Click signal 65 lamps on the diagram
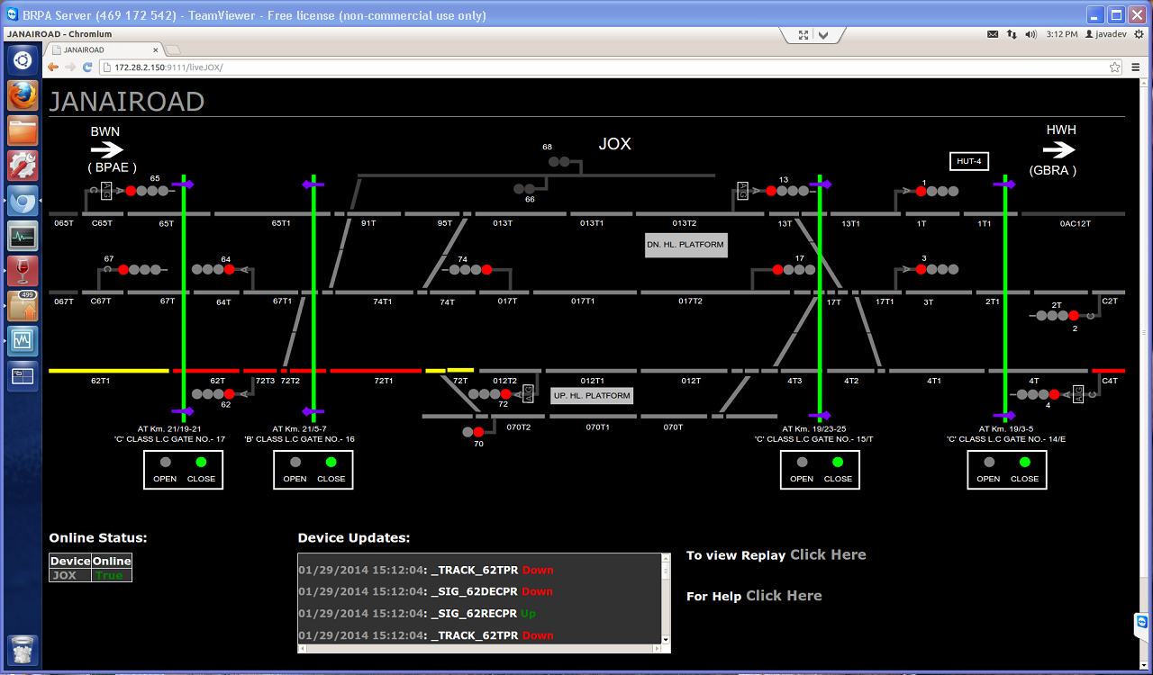 (147, 191)
